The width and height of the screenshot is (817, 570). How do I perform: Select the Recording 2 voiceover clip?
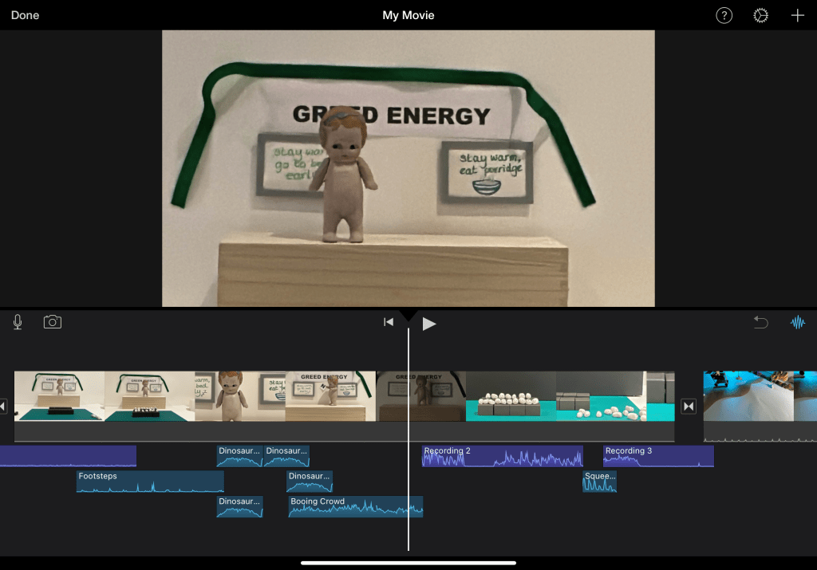coord(502,456)
